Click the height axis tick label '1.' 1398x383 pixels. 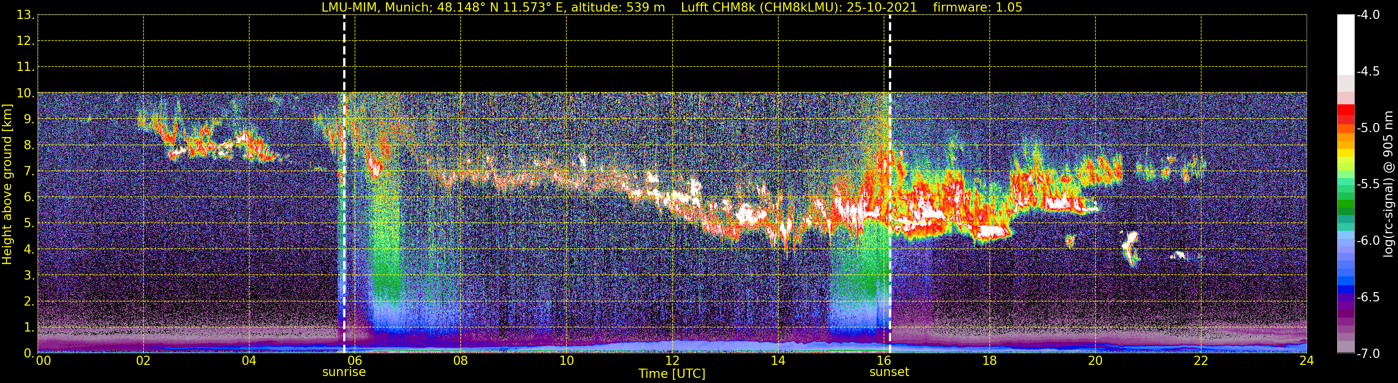pyautogui.click(x=29, y=328)
